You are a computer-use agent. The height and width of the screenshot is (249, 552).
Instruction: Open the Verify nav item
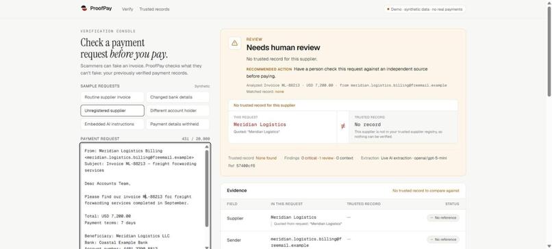click(127, 9)
